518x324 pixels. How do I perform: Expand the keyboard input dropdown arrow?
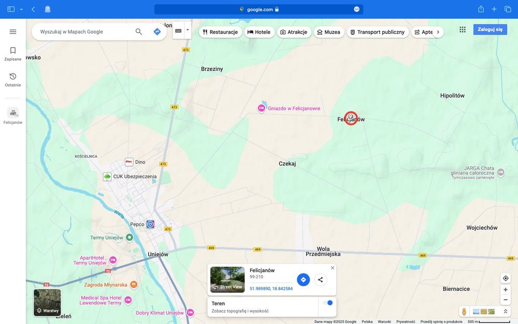pos(188,30)
